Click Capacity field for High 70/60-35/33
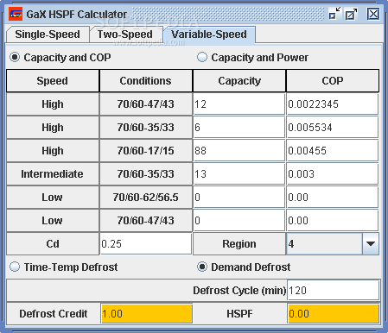Image resolution: width=388 pixels, height=333 pixels. (x=239, y=128)
